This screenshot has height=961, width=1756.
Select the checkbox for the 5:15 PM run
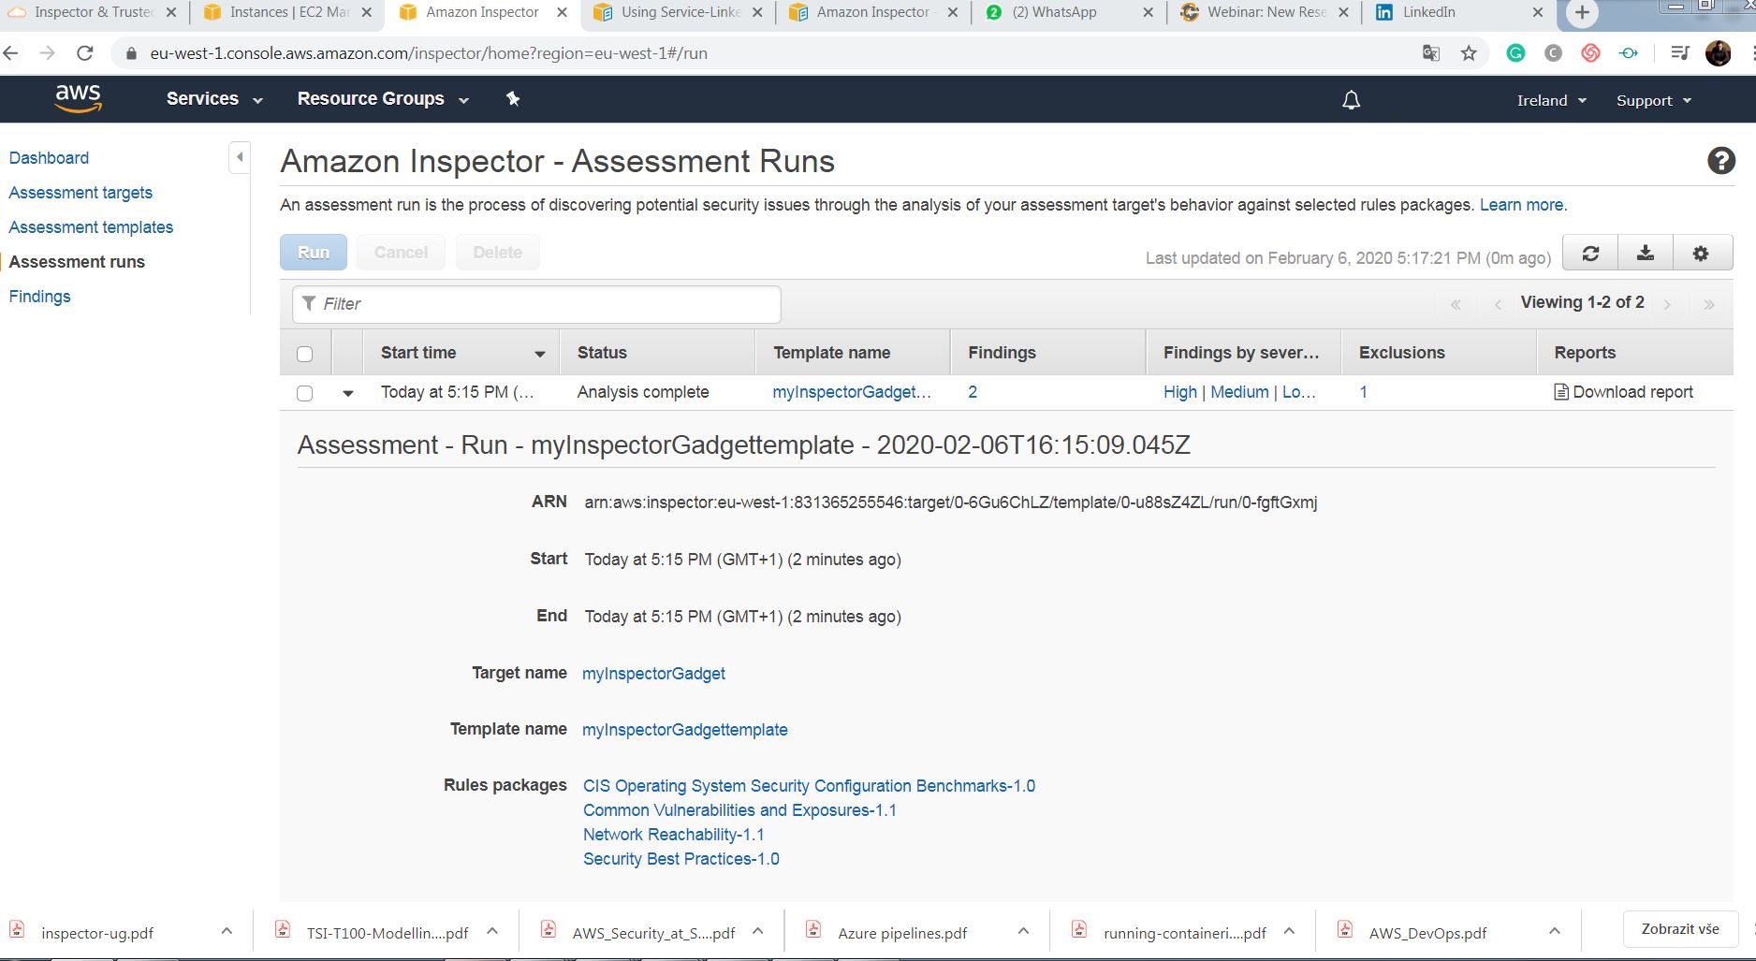[304, 393]
